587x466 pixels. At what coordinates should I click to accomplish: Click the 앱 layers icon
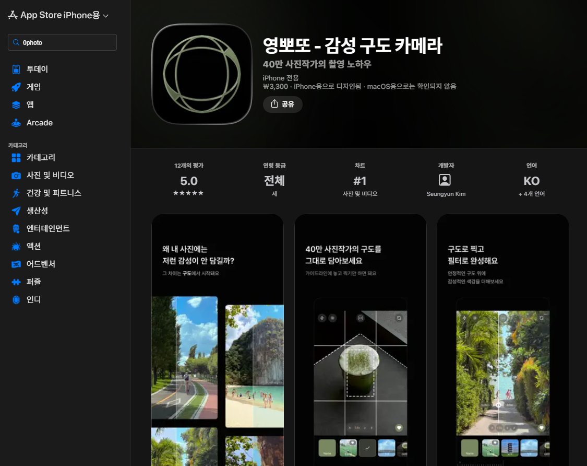[x=16, y=105]
